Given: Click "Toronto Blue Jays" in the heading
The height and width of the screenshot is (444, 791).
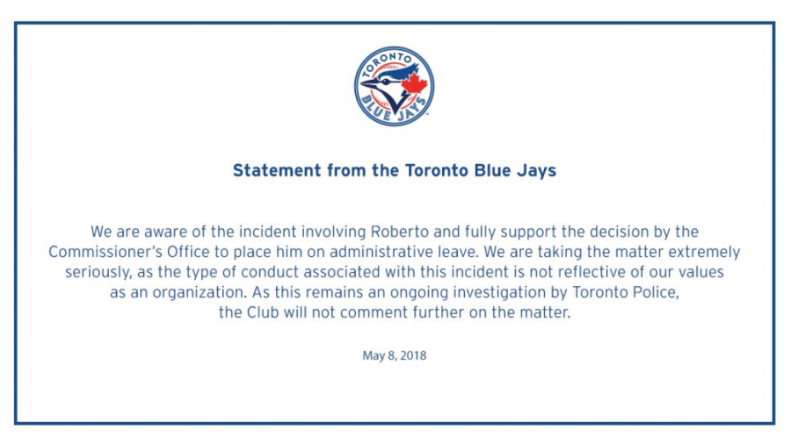Looking at the screenshot, I should (480, 171).
